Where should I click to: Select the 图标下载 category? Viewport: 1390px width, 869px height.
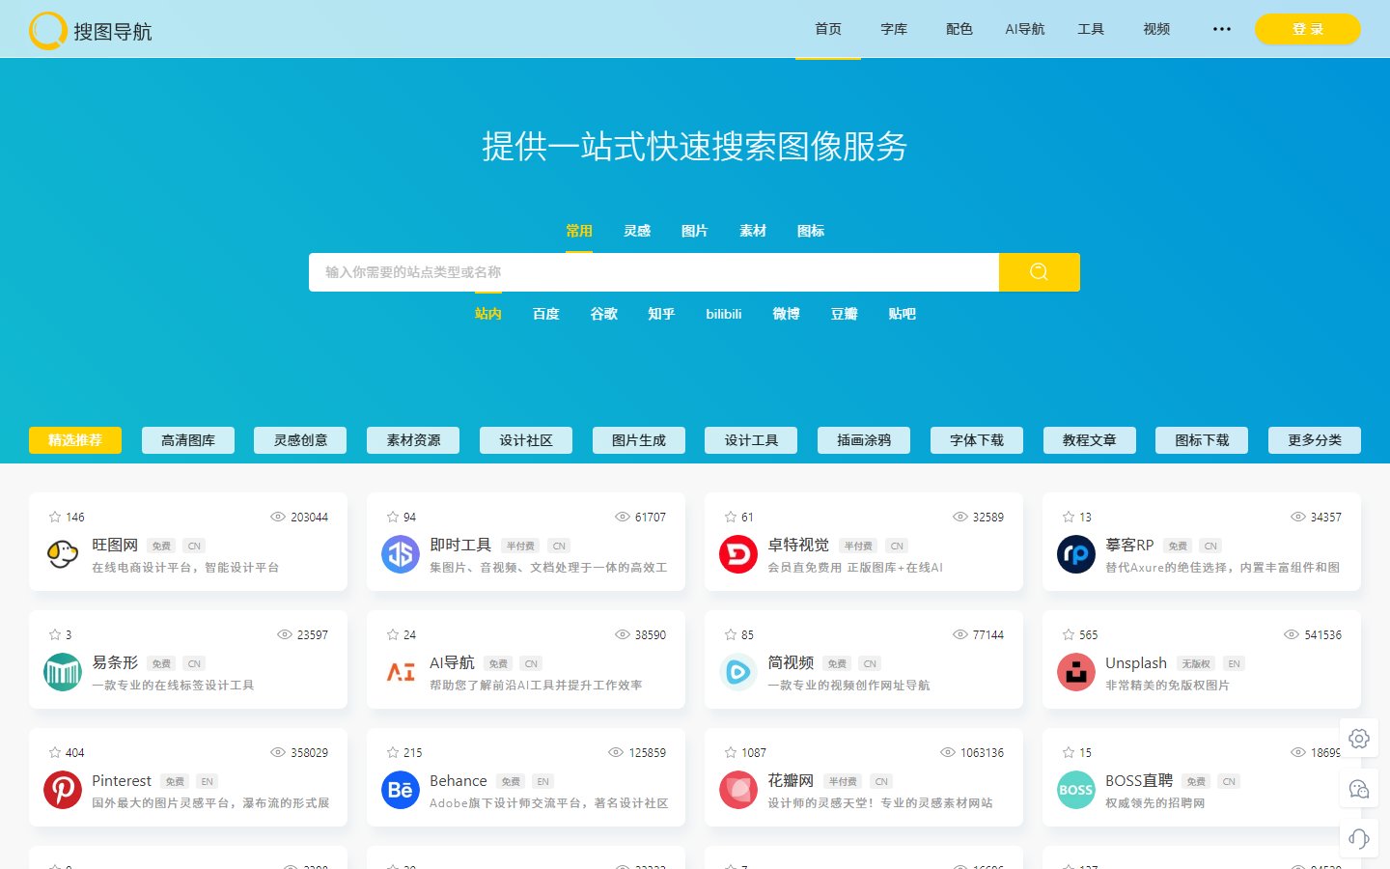tap(1202, 440)
